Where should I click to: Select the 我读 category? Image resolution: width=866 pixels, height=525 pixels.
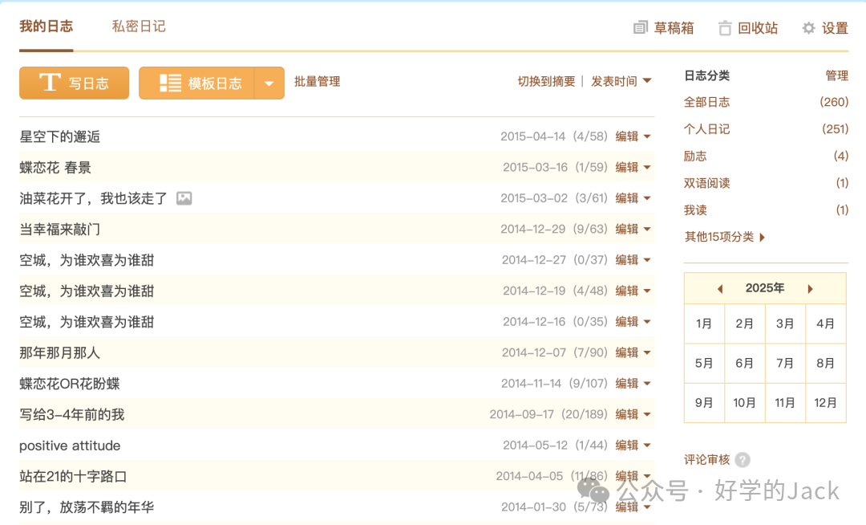point(695,210)
